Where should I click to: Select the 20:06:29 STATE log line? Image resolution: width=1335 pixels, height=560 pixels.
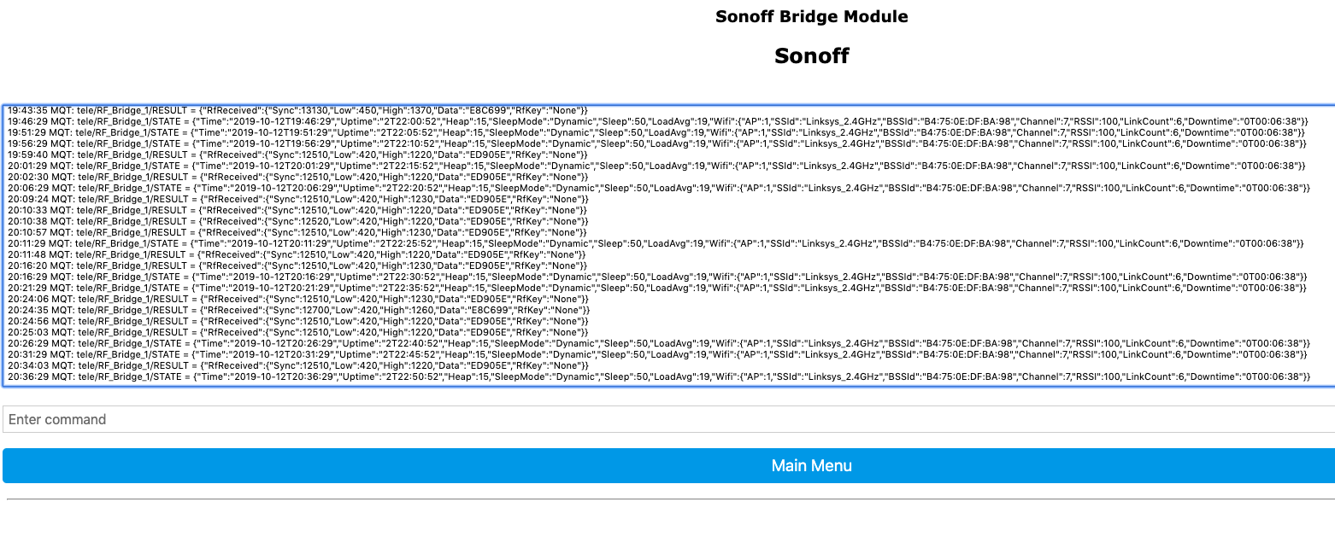tap(657, 188)
